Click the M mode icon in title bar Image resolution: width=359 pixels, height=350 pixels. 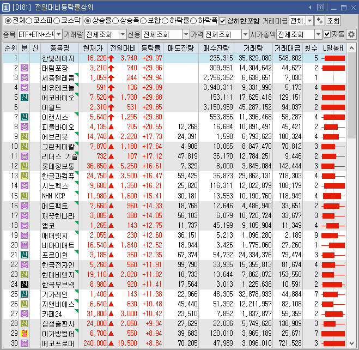coord(320,7)
